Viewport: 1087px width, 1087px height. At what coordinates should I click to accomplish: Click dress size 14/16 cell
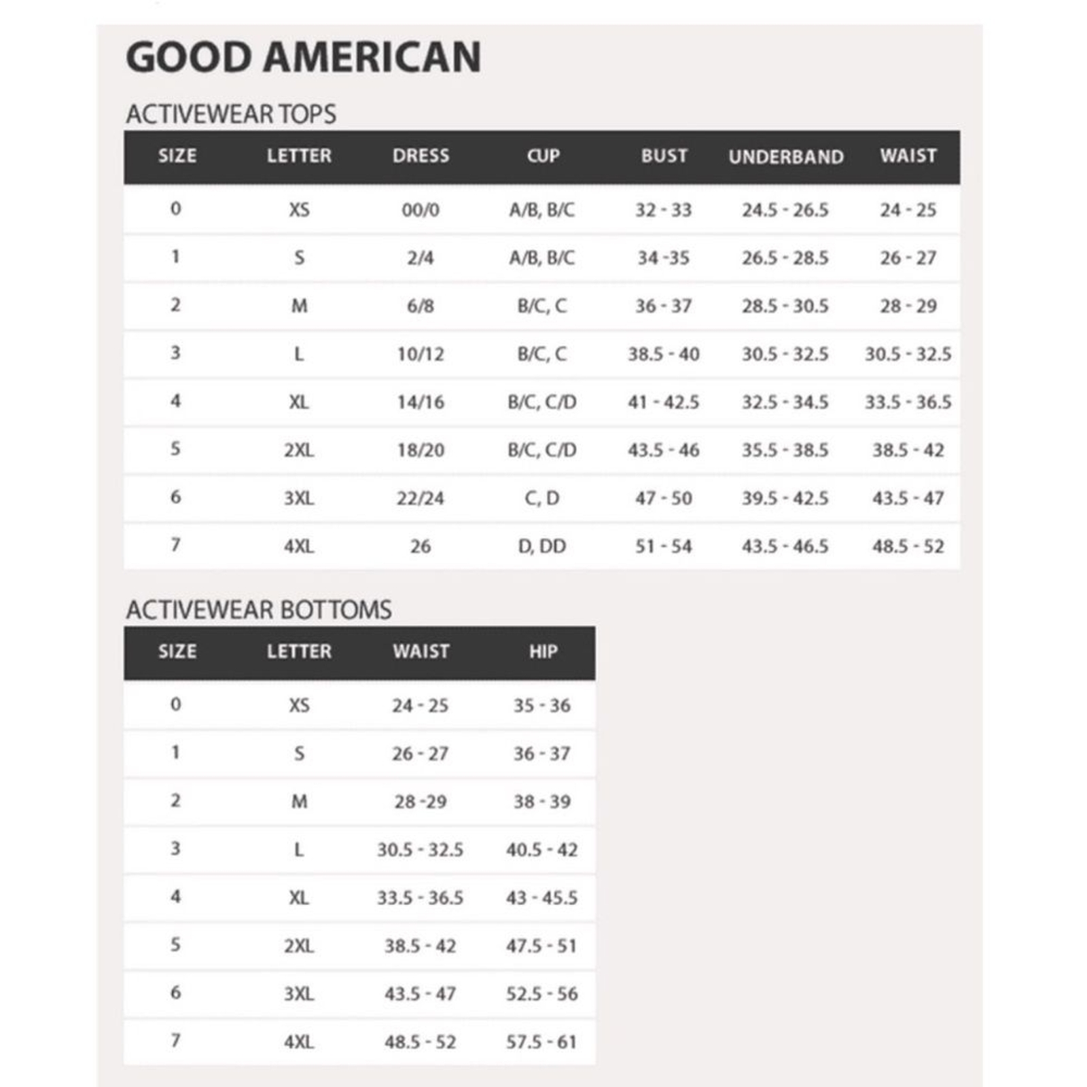(421, 402)
